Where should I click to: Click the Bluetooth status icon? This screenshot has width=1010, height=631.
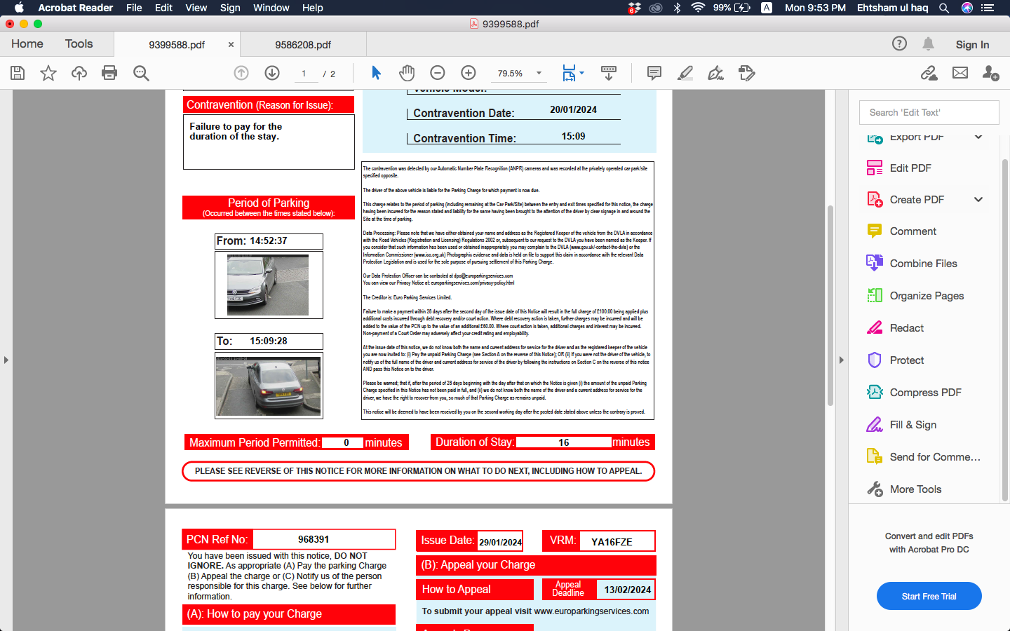click(677, 8)
